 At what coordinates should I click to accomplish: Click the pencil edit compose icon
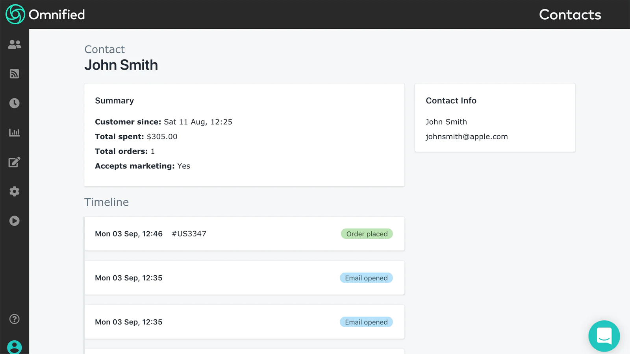pyautogui.click(x=15, y=162)
